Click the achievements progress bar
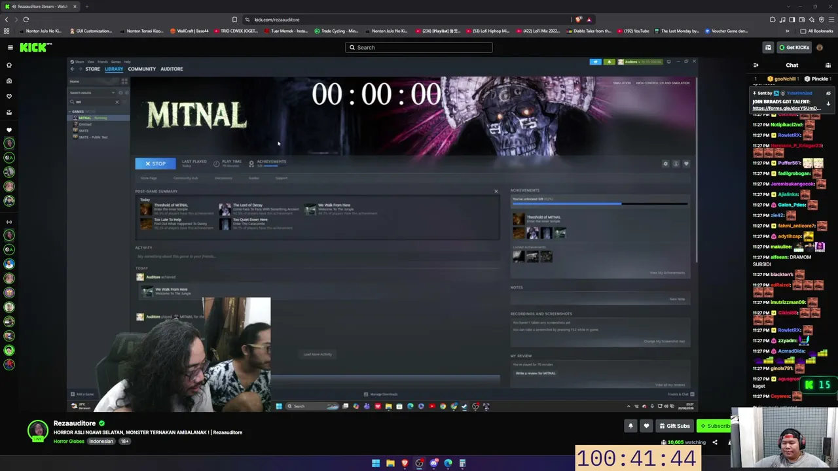Screen dimensions: 838x471 600,204
